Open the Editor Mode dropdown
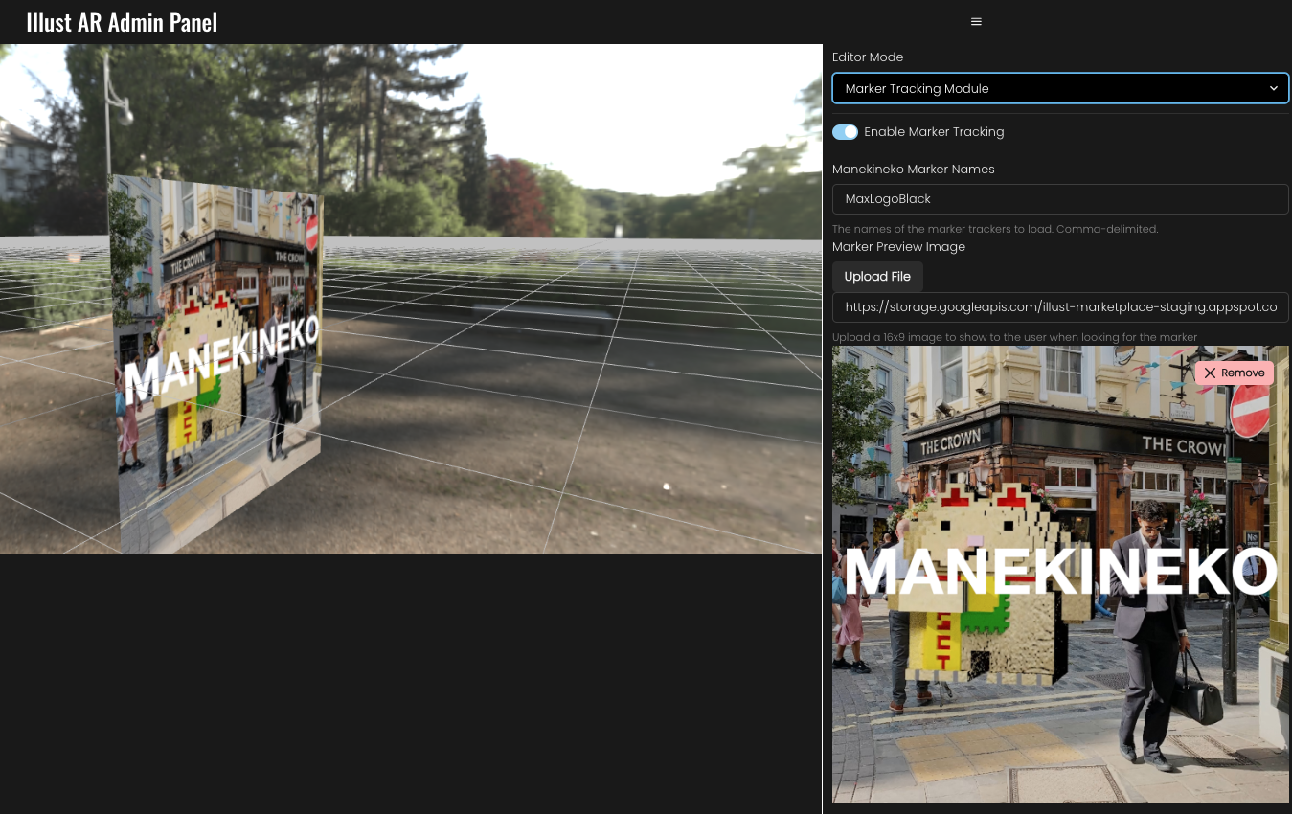The height and width of the screenshot is (814, 1292). click(1060, 88)
